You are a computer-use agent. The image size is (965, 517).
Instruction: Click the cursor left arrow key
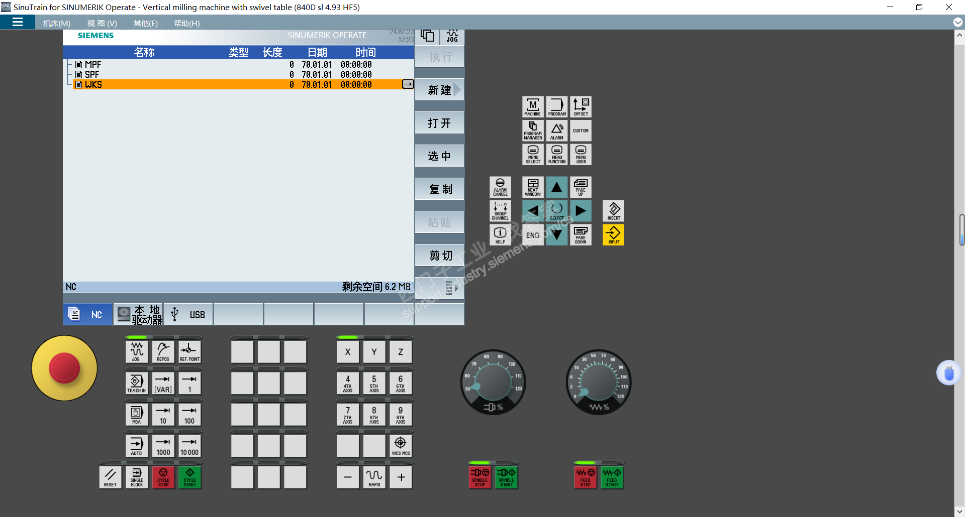533,211
